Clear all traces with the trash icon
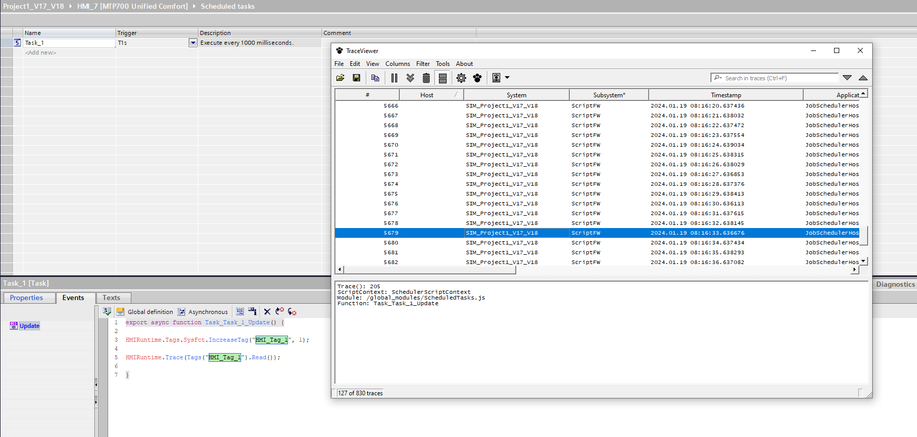The height and width of the screenshot is (437, 917). click(426, 78)
